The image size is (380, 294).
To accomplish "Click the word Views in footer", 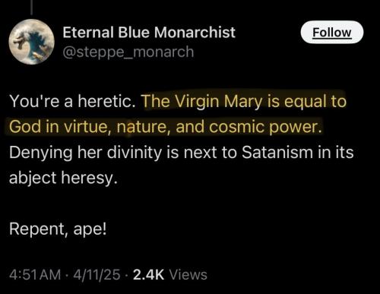I will click(188, 275).
